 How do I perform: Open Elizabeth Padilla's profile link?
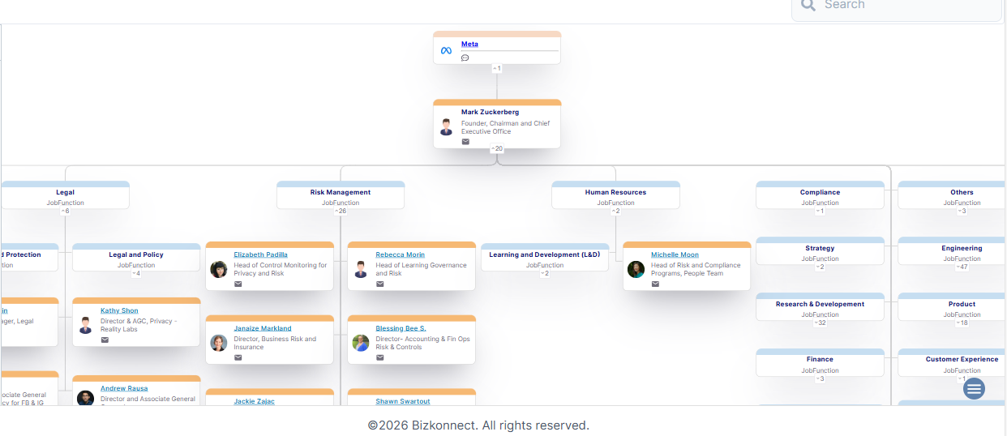260,254
